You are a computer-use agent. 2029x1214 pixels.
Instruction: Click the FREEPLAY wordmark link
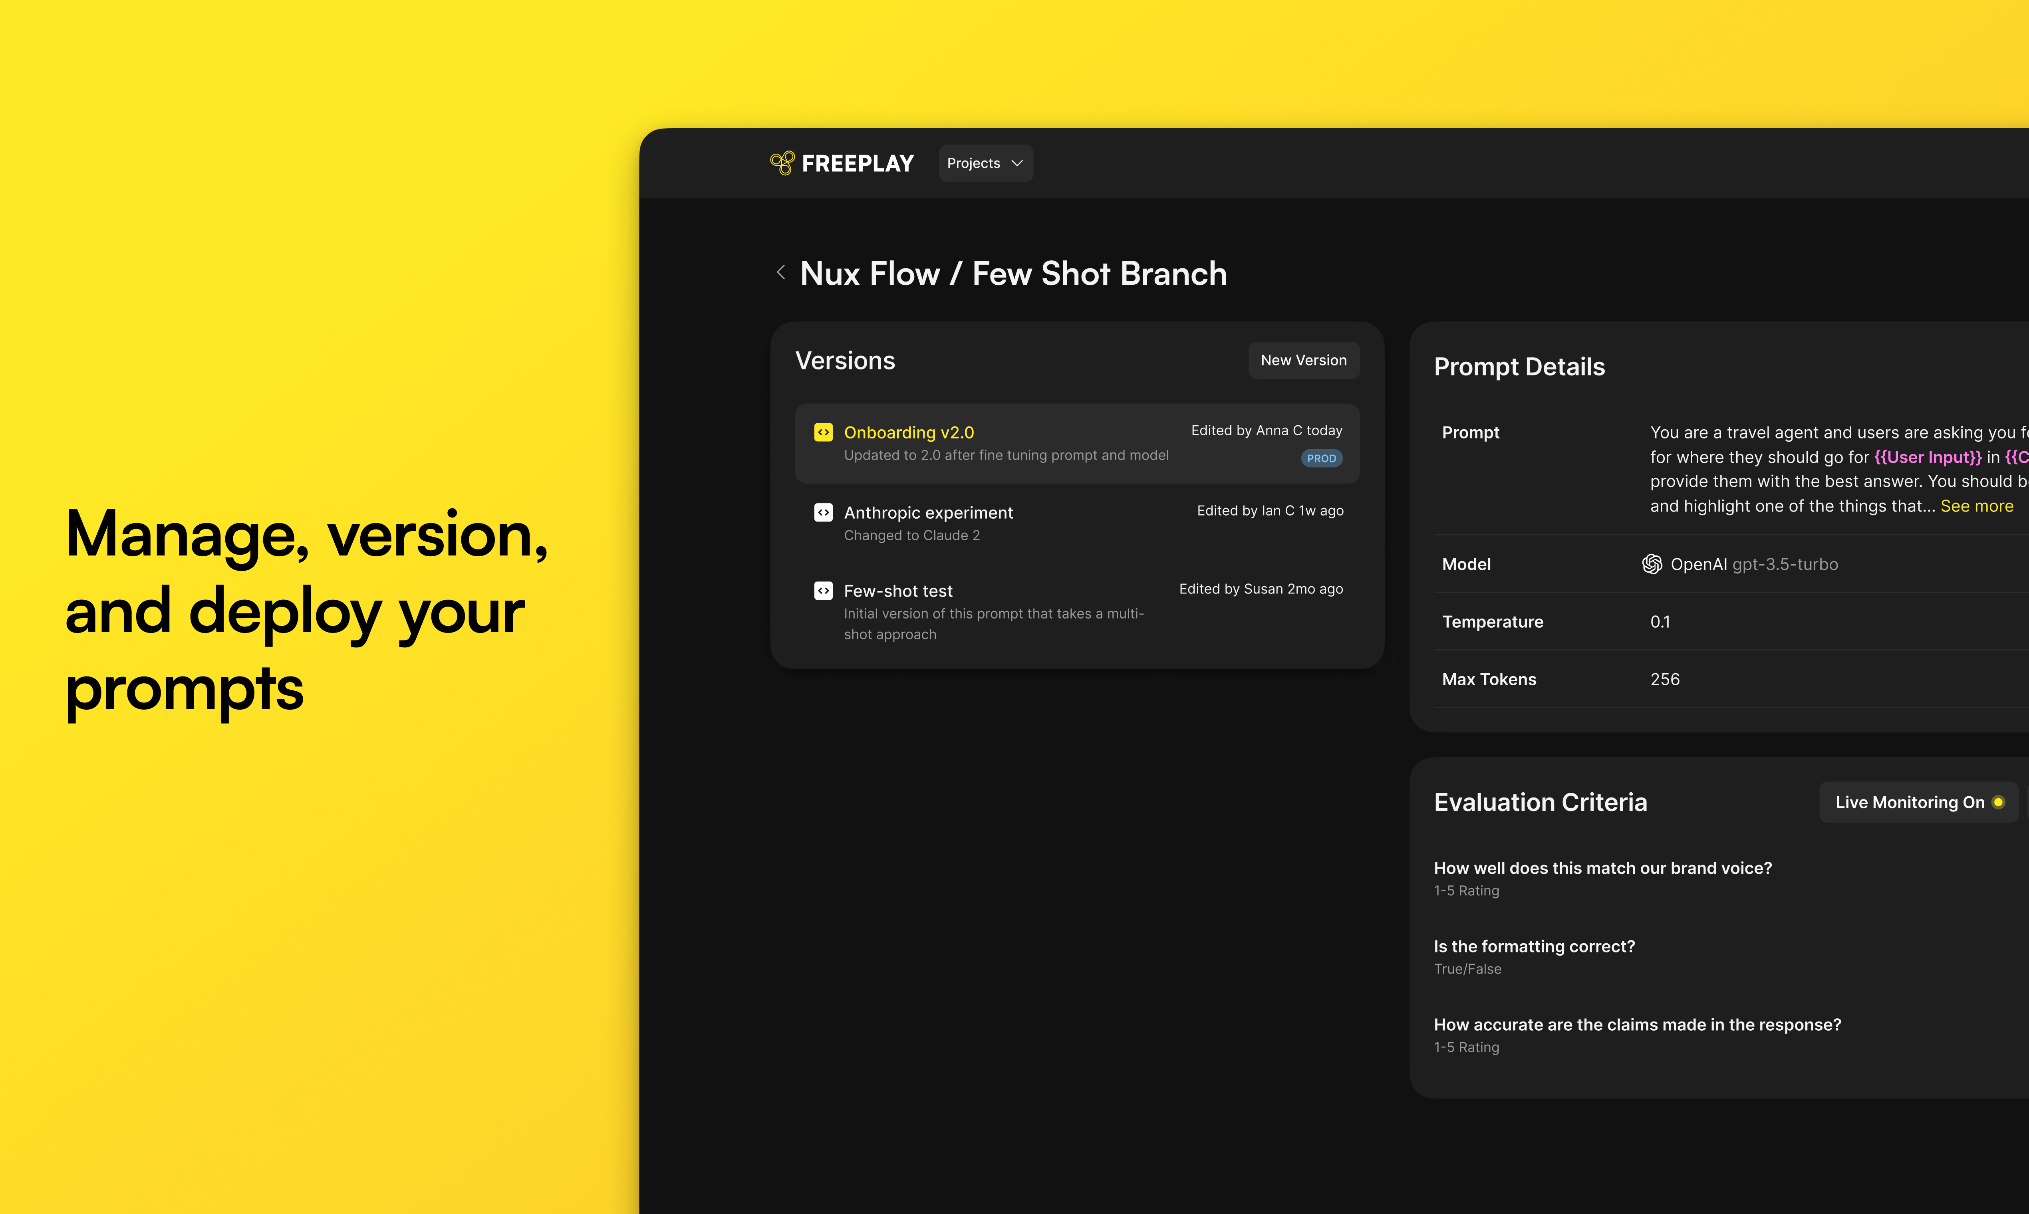coord(857,164)
